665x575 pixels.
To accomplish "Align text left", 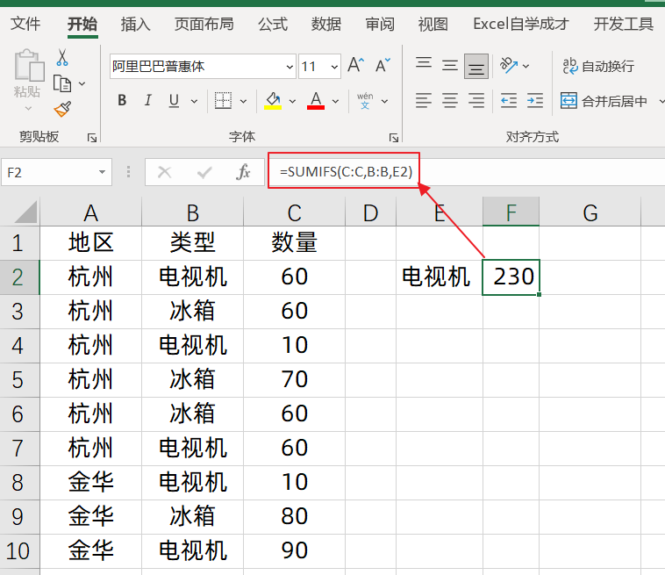I will (424, 101).
